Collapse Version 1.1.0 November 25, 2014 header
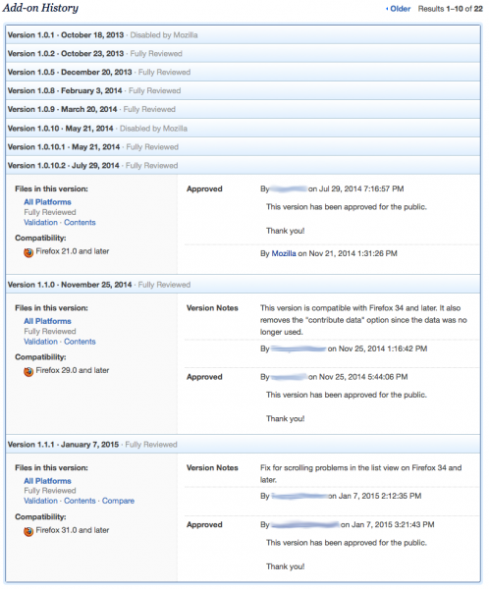Viewport: 489px width, 589px height. 243,285
